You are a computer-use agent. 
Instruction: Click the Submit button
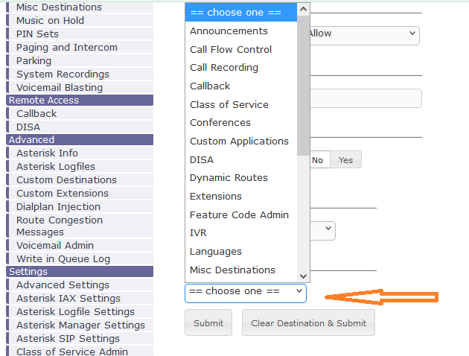pos(208,323)
